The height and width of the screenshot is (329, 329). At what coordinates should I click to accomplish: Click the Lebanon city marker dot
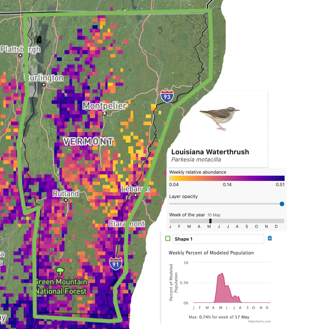[136, 195]
